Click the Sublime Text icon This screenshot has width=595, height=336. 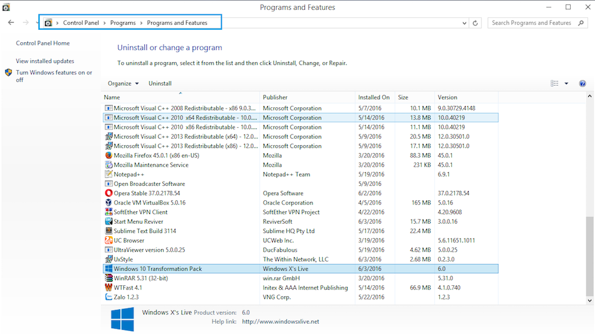[108, 231]
